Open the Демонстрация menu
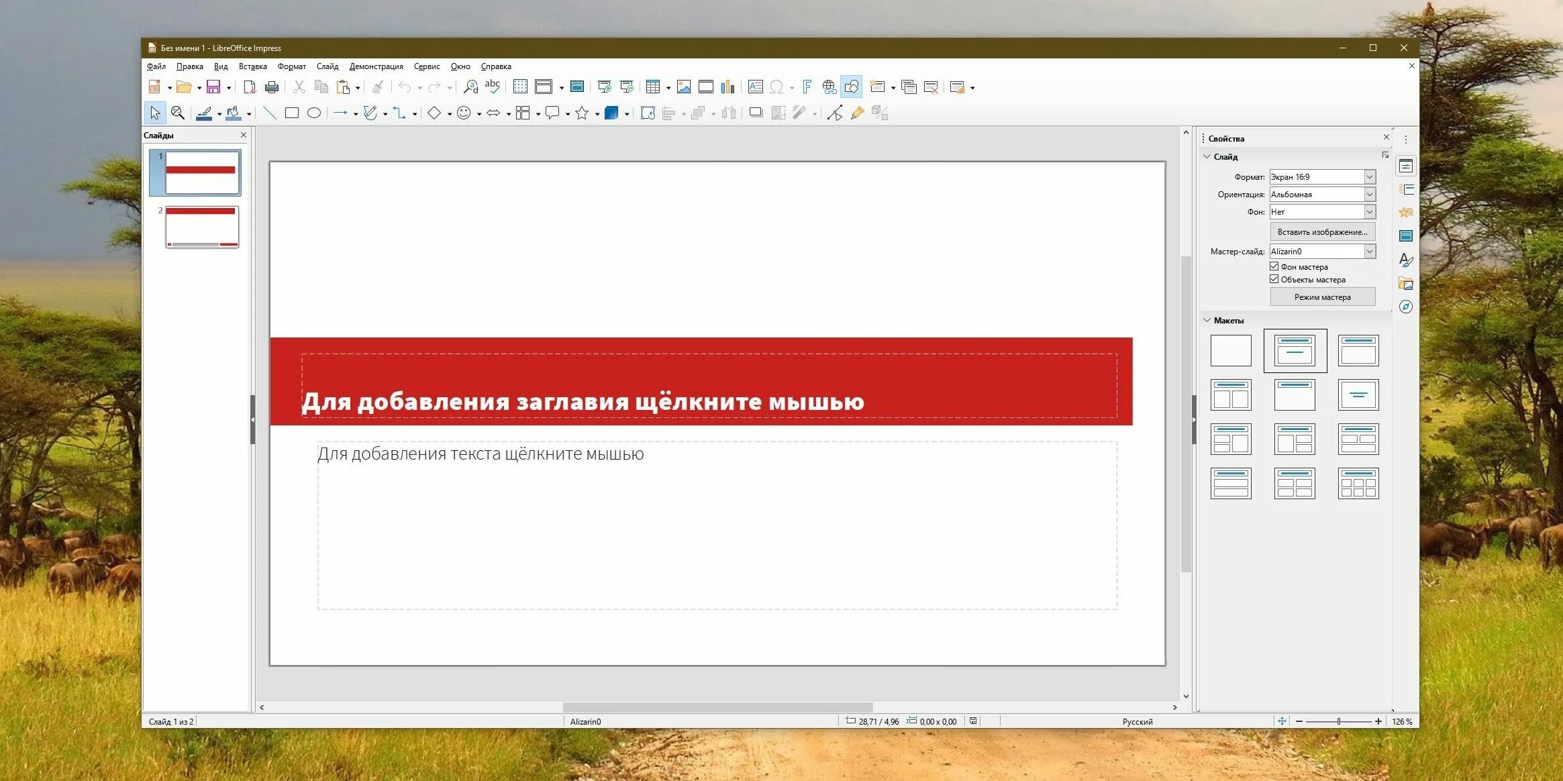This screenshot has width=1563, height=781. (x=376, y=66)
